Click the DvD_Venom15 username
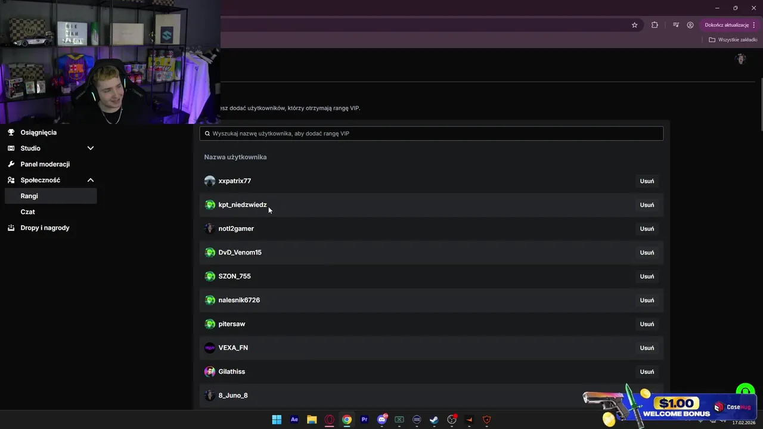Viewport: 763px width, 429px height. coord(240,253)
